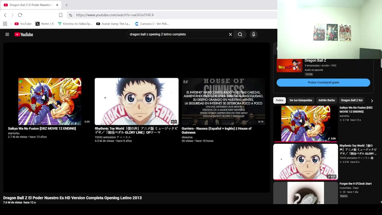Click the page scrollbar down arrow

coord(381,202)
